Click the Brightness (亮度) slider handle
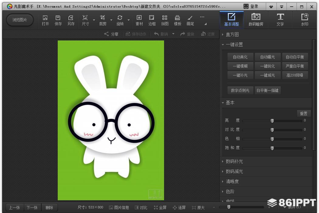 coord(272,121)
